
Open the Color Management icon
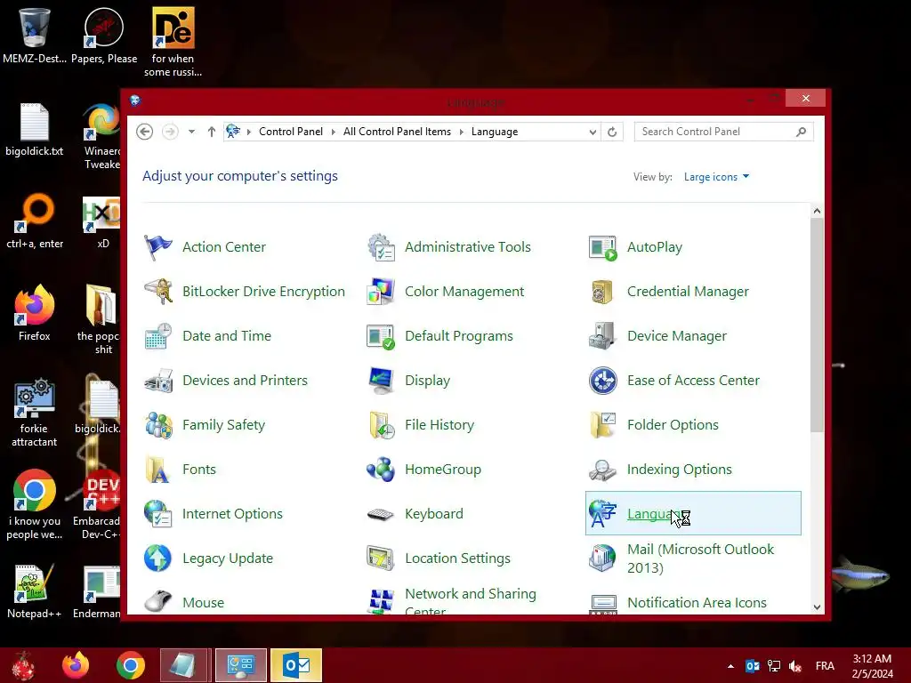point(381,292)
